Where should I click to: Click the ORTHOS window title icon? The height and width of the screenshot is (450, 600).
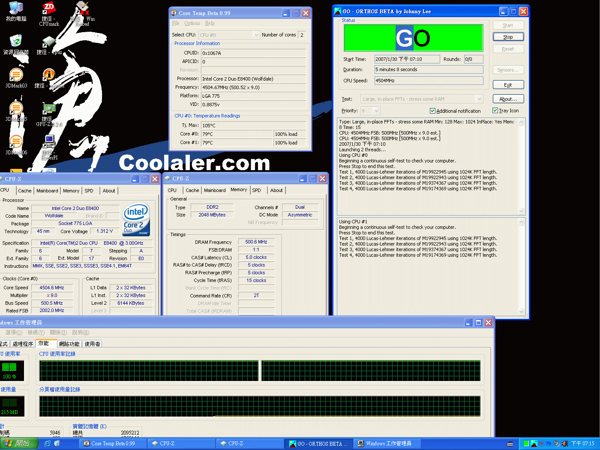[338, 11]
